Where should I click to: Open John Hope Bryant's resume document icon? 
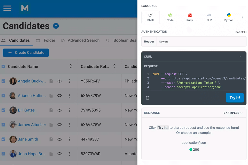(51, 154)
